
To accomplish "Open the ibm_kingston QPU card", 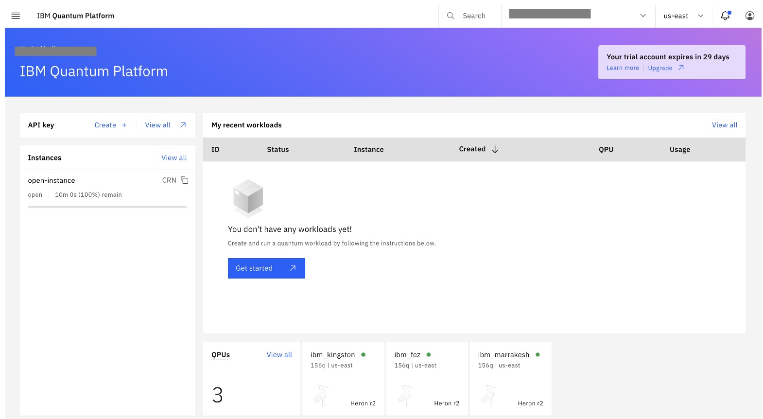I will point(343,378).
